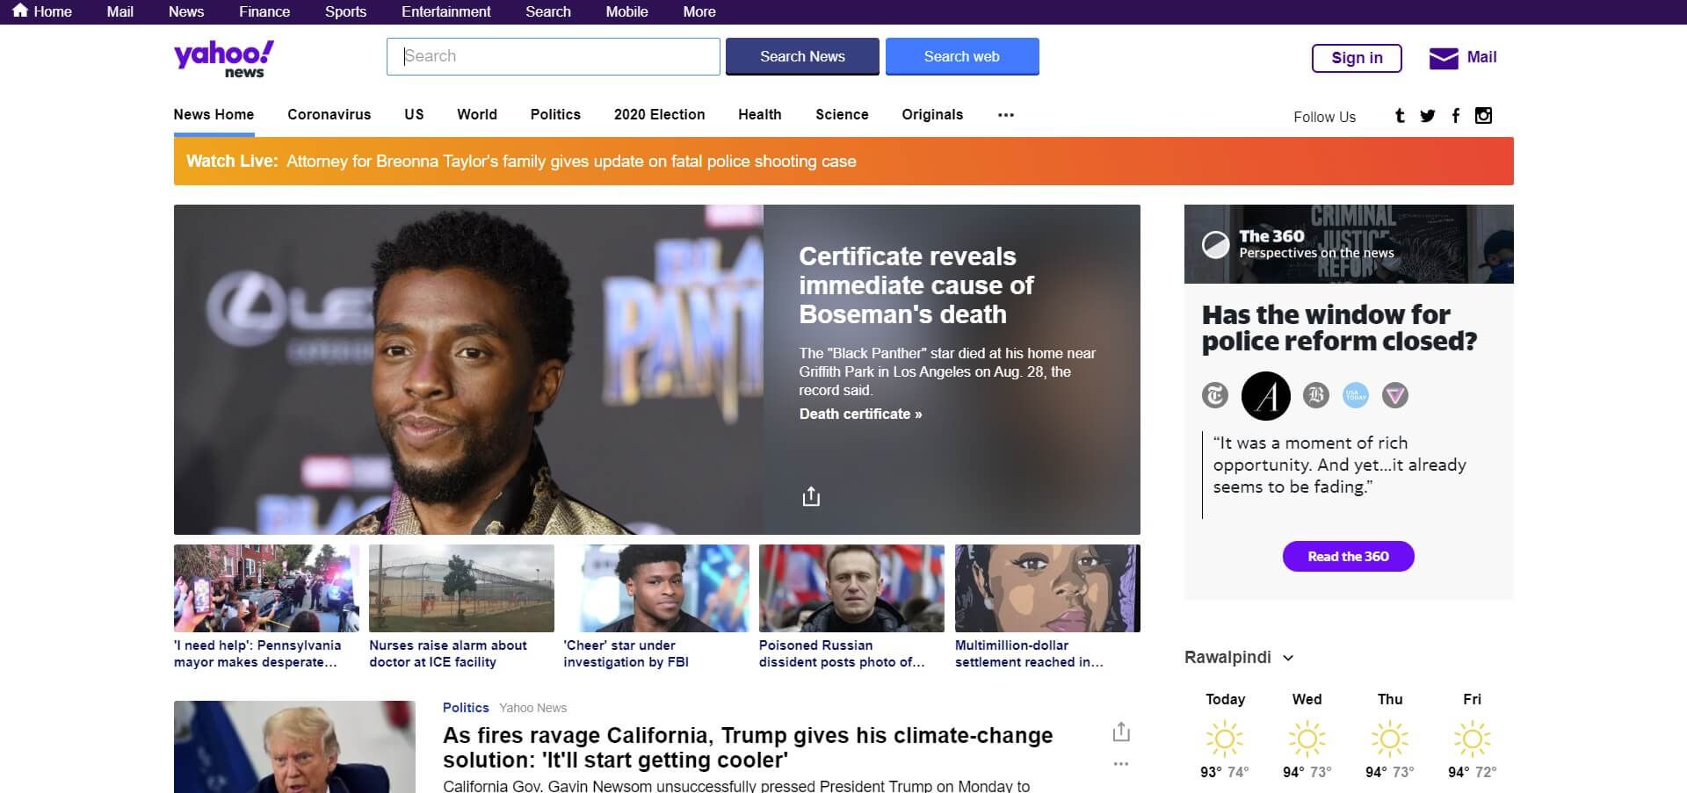Click Wednesday's sunny weather icon
Viewport: 1687px width, 793px height.
tap(1307, 739)
